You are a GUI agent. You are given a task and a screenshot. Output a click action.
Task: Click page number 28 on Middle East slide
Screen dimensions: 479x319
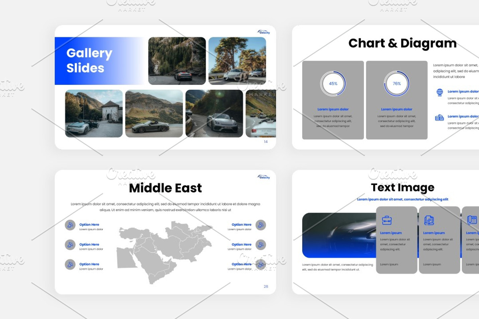pos(266,286)
